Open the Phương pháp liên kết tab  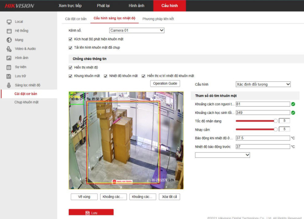pos(158,19)
